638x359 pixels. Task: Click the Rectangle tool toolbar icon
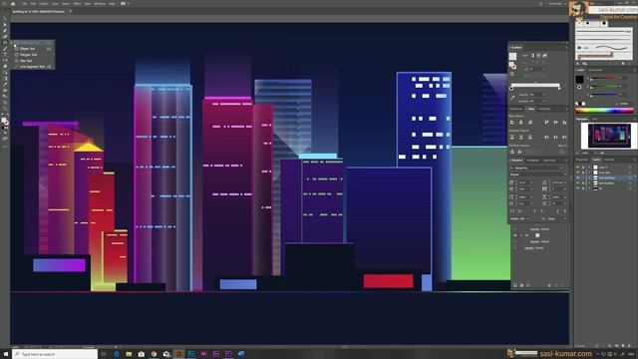click(x=5, y=42)
